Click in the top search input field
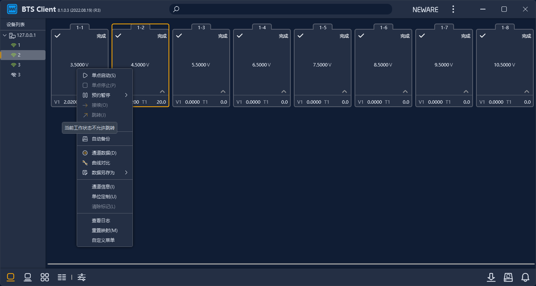The width and height of the screenshot is (536, 286). pyautogui.click(x=281, y=9)
